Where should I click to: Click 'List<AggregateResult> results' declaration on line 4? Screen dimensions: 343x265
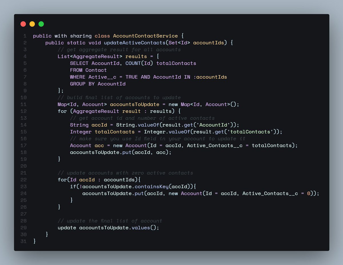coord(102,56)
